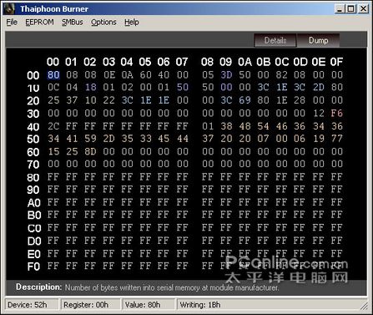Select byte 69 in row 20
The width and height of the screenshot is (373, 315).
(x=244, y=100)
